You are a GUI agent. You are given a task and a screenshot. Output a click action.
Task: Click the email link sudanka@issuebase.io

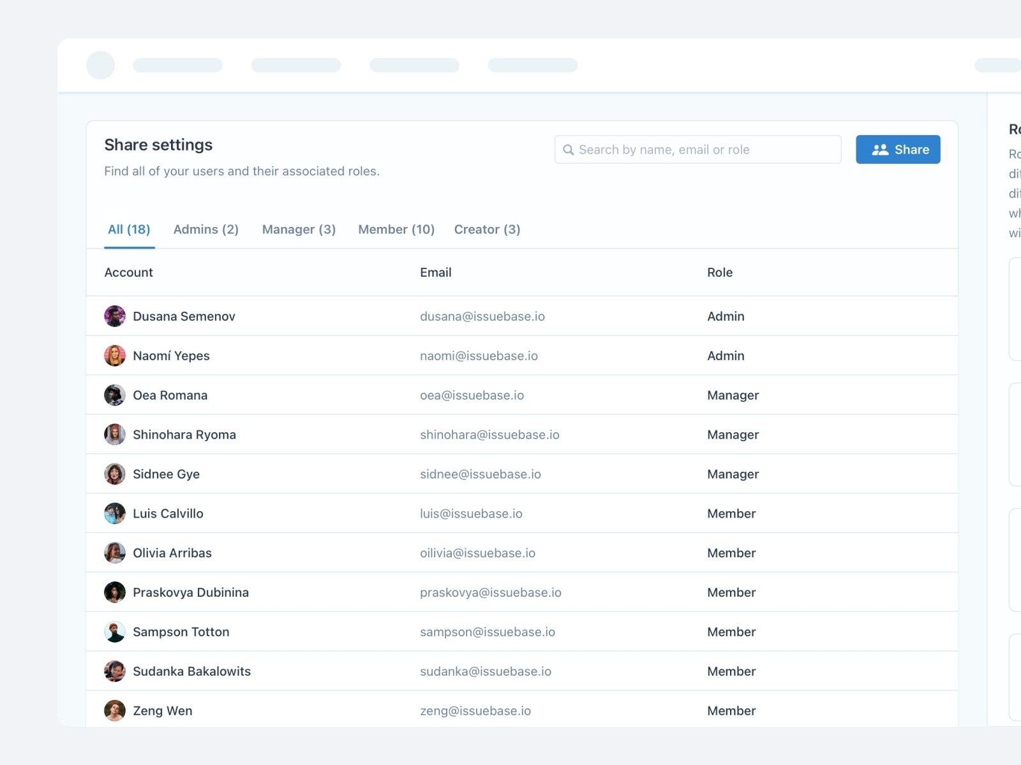click(486, 671)
